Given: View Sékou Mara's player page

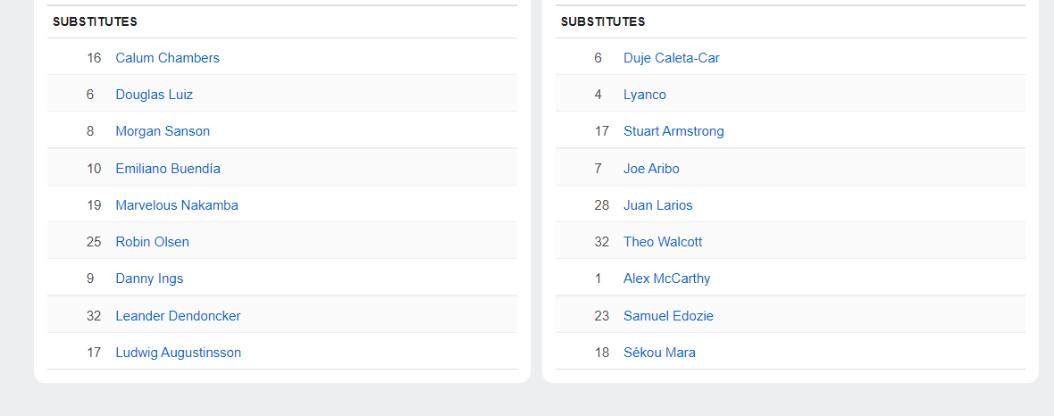Looking at the screenshot, I should click(x=659, y=353).
